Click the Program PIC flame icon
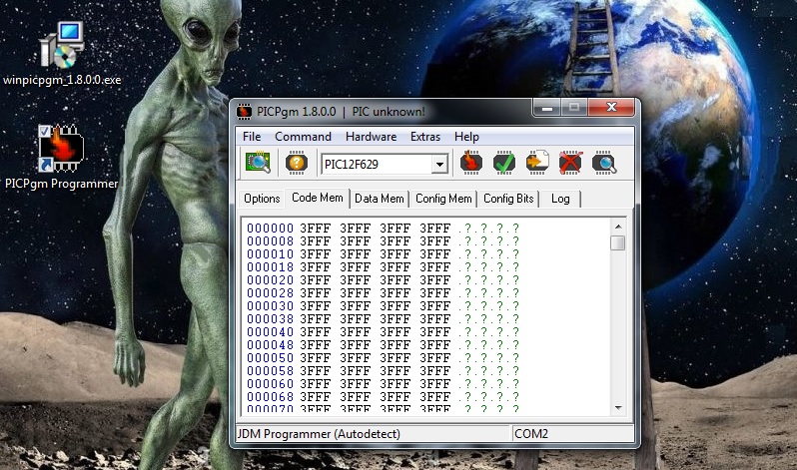Viewport: 797px width, 470px height. click(470, 164)
